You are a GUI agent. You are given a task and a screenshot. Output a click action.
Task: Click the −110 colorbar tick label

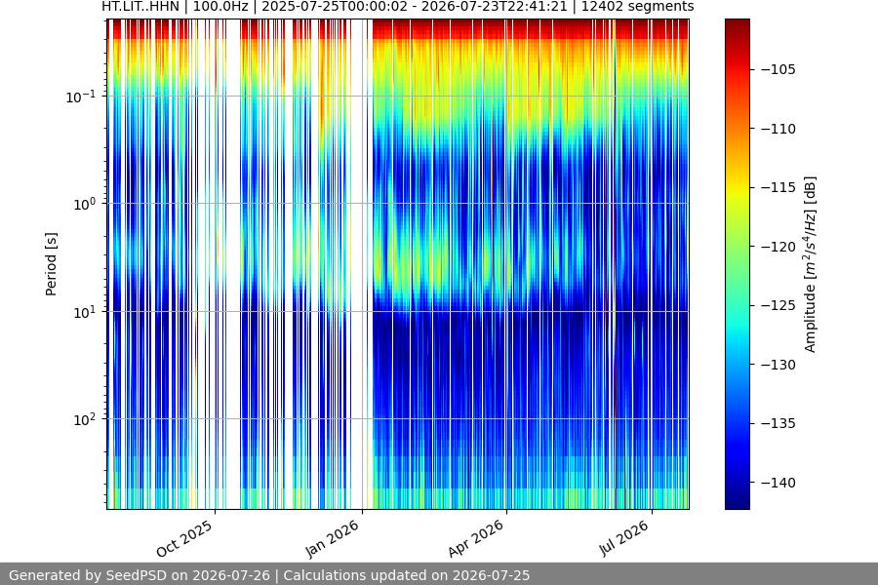[x=778, y=129]
